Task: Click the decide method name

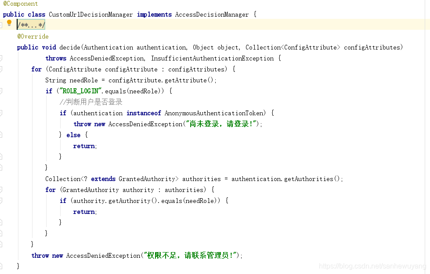Action: (x=70, y=47)
